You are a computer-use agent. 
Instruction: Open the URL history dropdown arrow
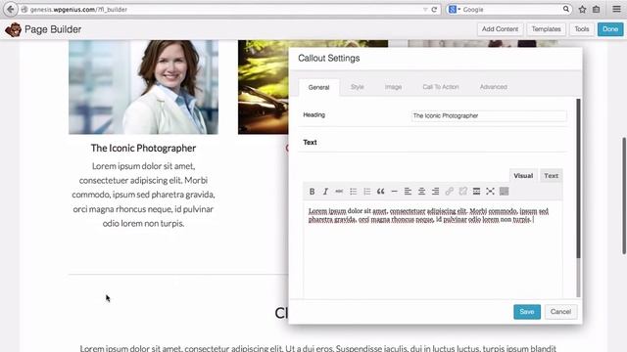(425, 9)
